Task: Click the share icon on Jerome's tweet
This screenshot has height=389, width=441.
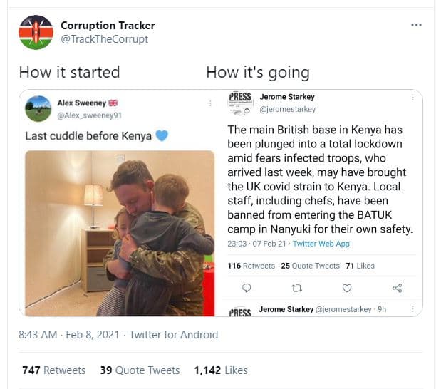Action: click(x=398, y=288)
